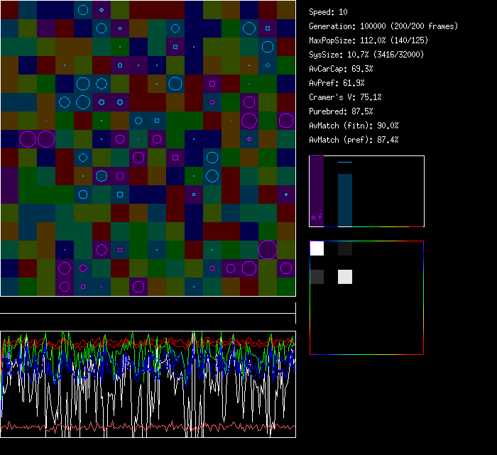Click the cyan diamond in the grid's top row
The image size is (497, 455).
[x=102, y=10]
